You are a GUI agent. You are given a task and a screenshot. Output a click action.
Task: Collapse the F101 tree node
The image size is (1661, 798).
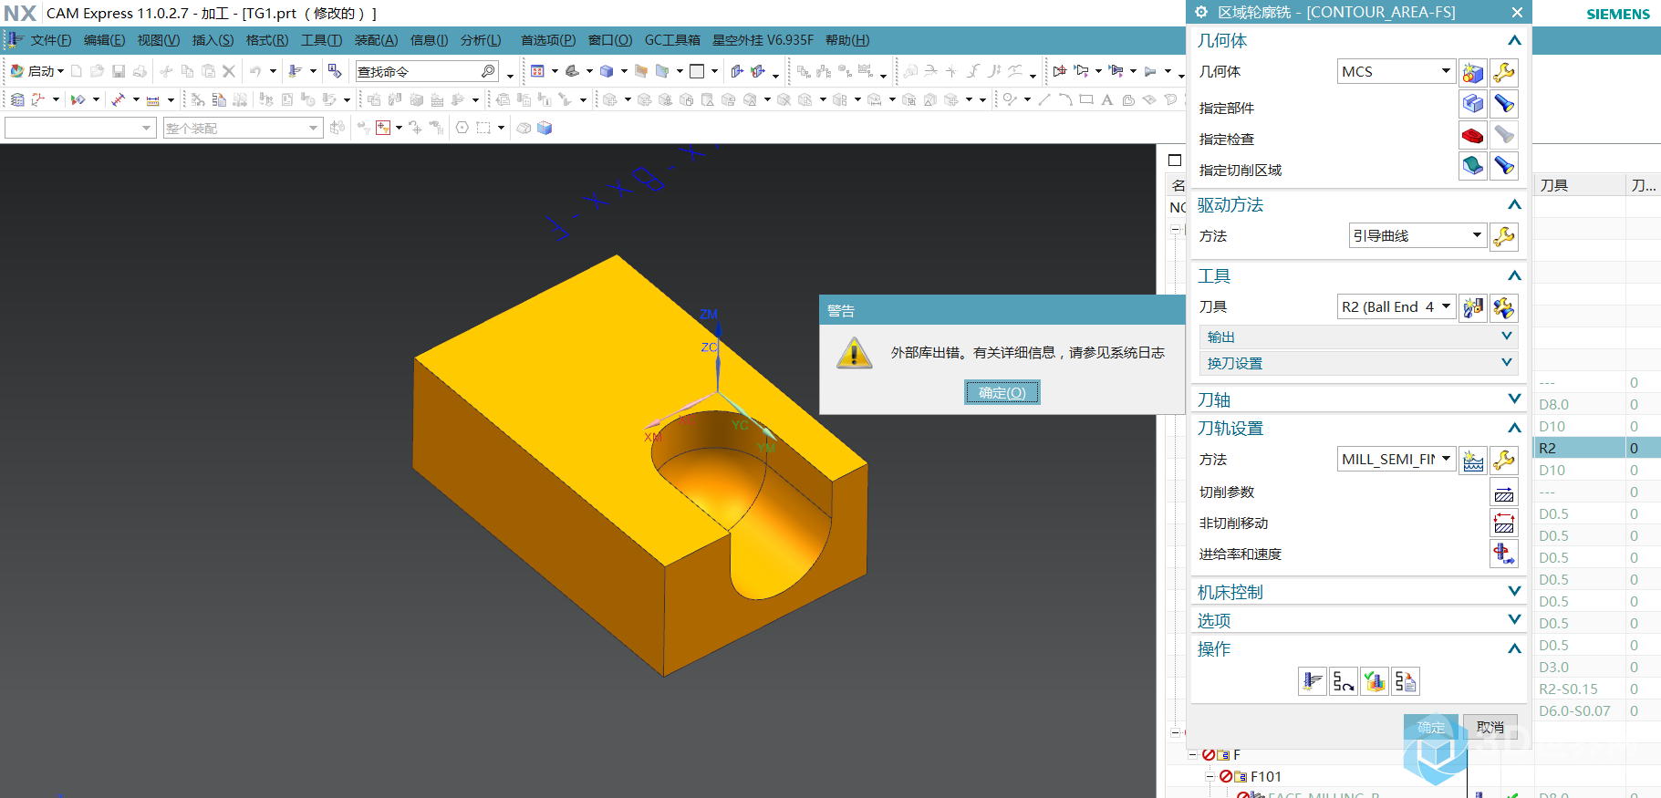(1209, 777)
